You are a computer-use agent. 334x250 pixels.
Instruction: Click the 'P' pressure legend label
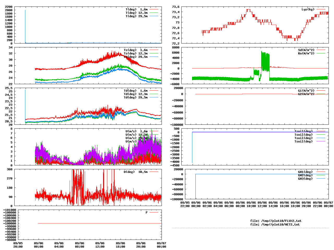tap(147, 213)
